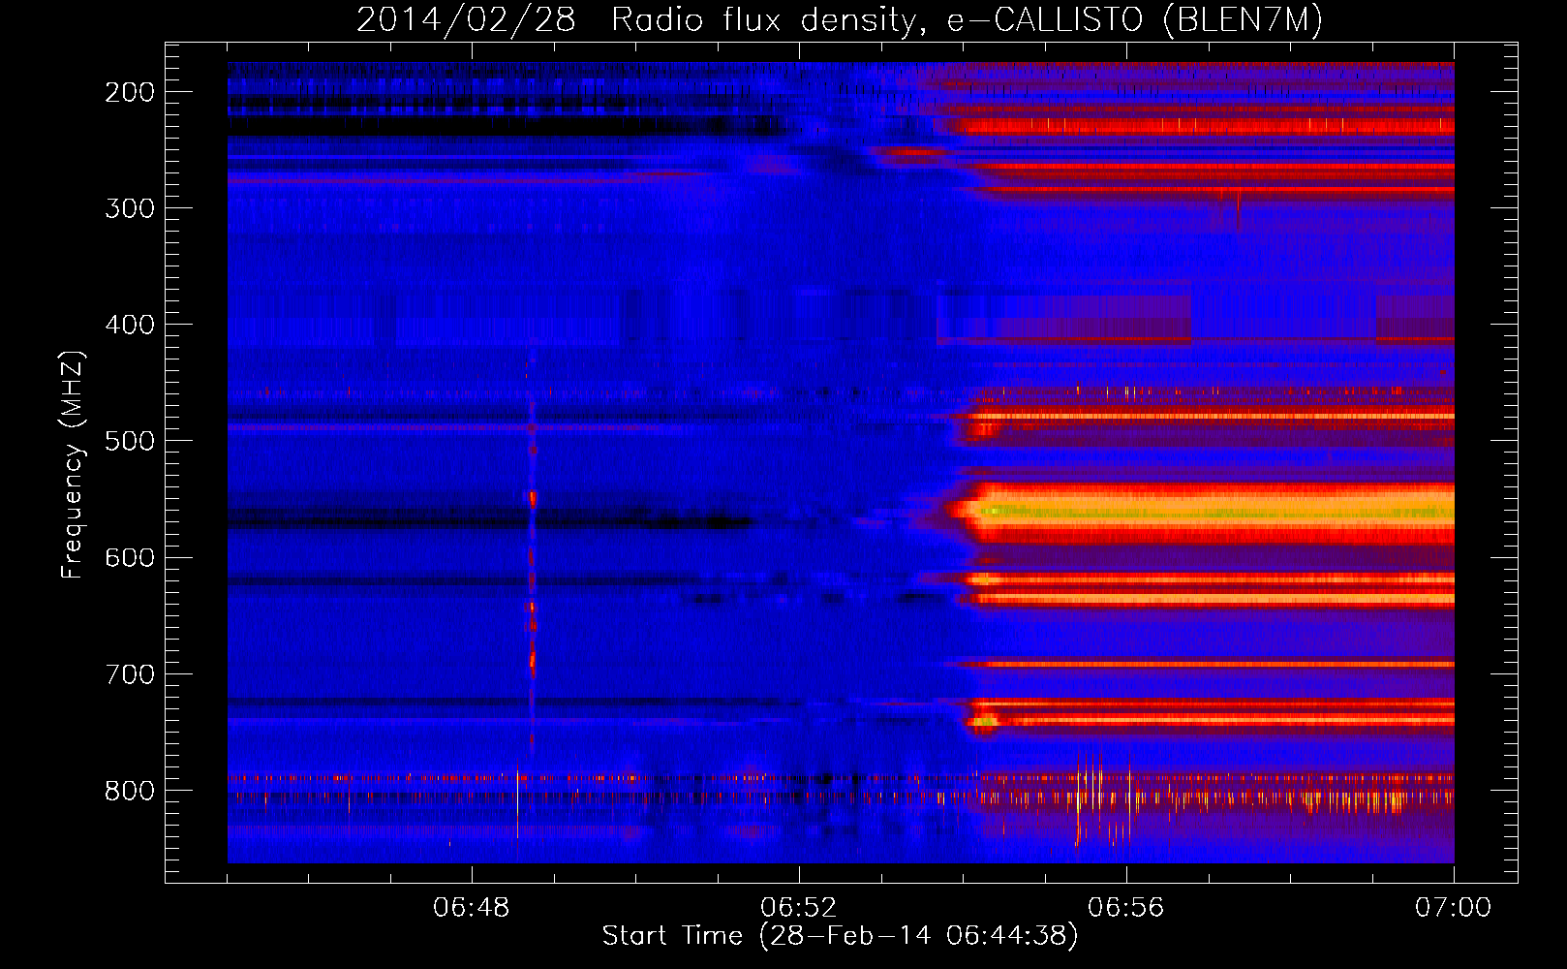Click the 800 frequency tick label
This screenshot has width=1567, height=969.
click(x=130, y=791)
